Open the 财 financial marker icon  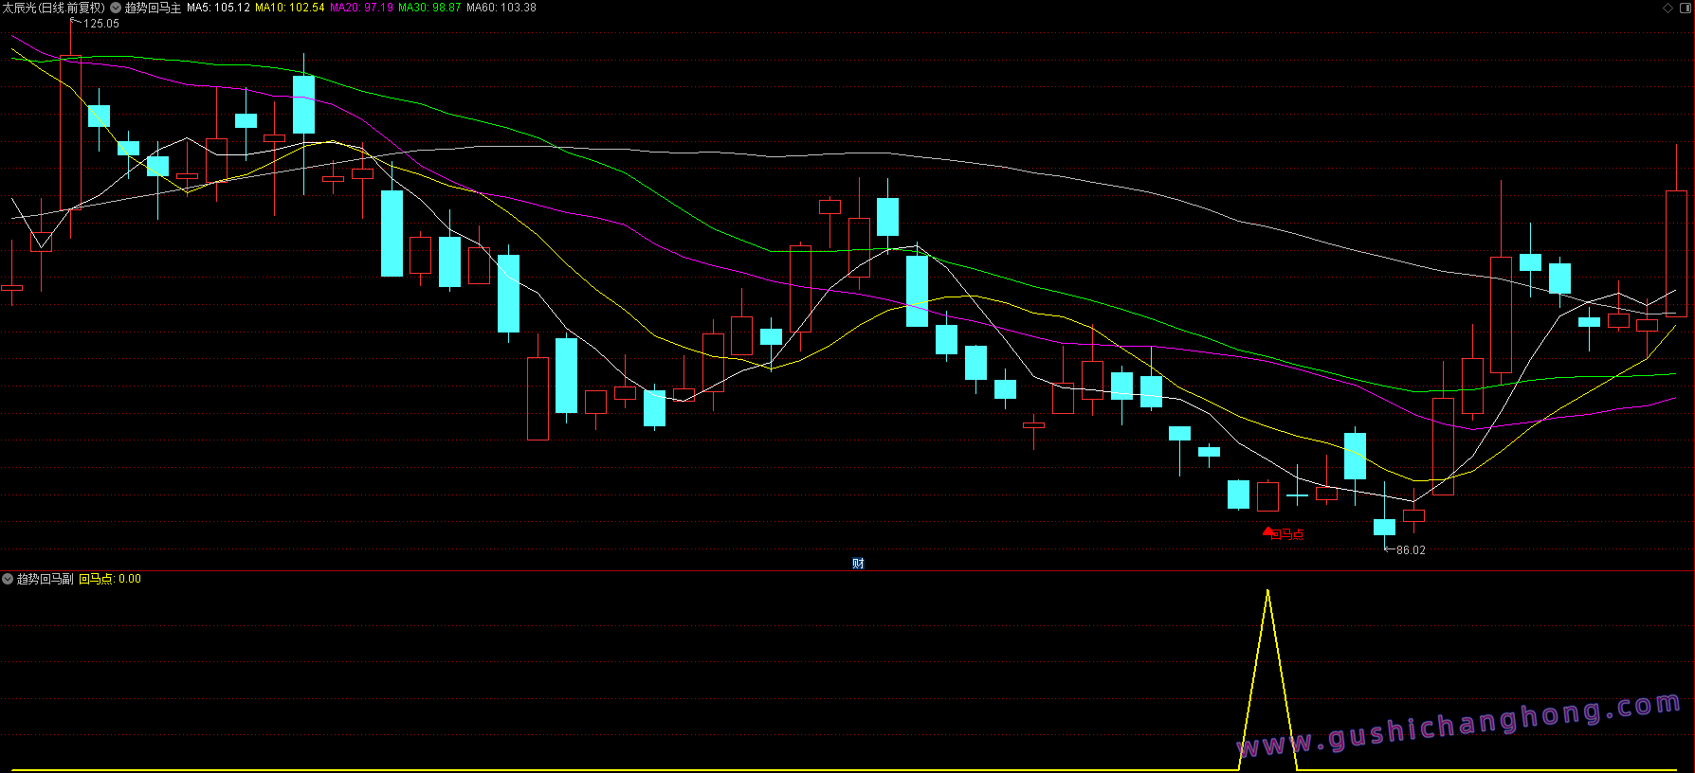(x=858, y=564)
